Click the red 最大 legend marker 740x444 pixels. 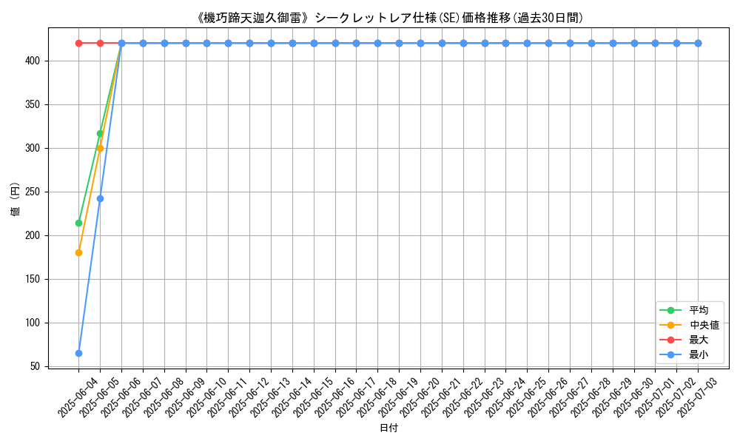click(x=670, y=340)
